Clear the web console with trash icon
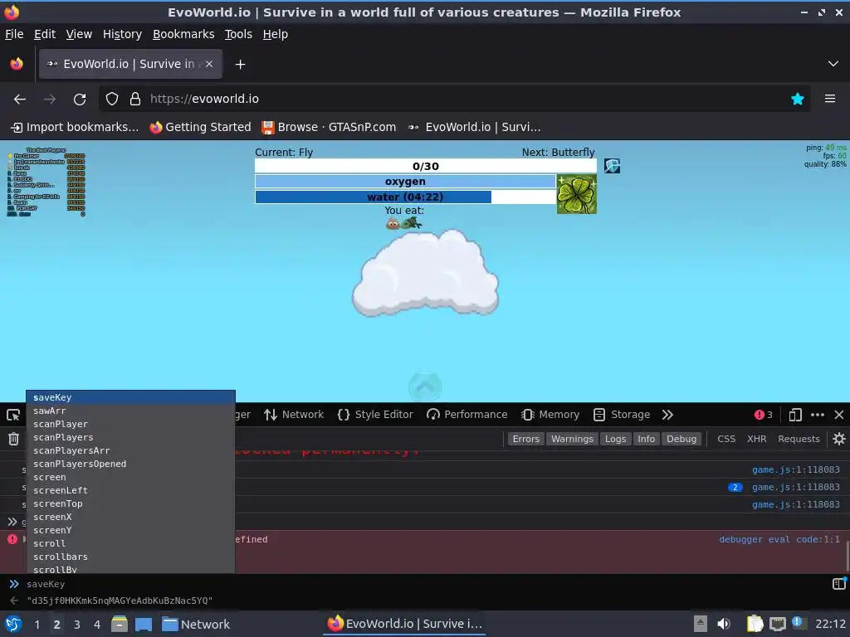The width and height of the screenshot is (850, 637). click(13, 439)
